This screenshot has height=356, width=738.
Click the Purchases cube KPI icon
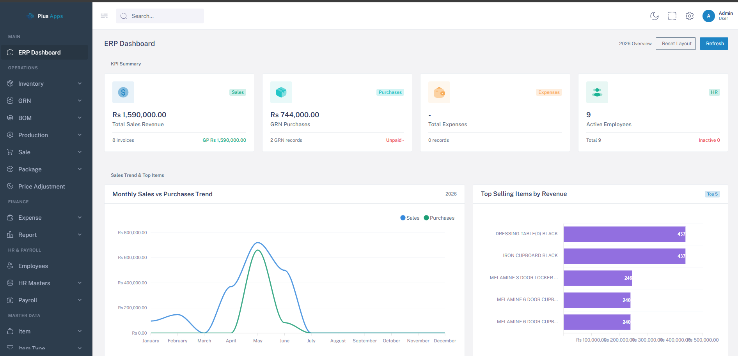pos(281,92)
